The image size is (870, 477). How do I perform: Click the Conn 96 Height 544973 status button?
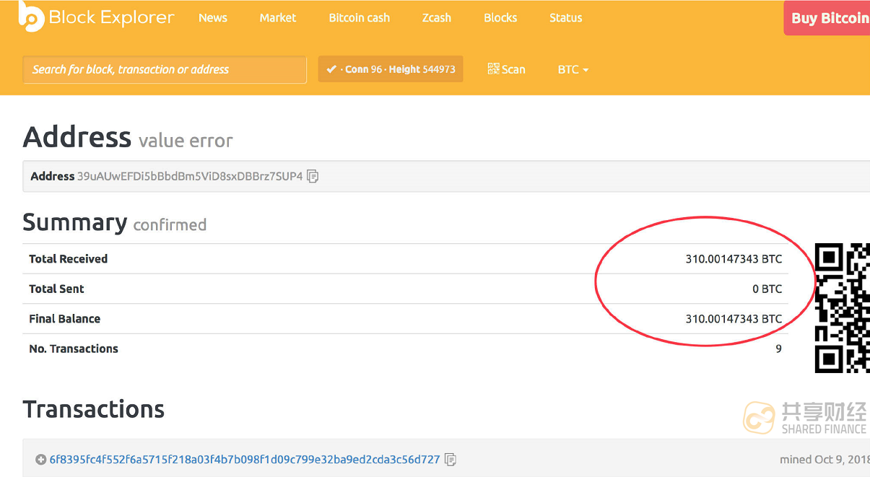(x=391, y=69)
